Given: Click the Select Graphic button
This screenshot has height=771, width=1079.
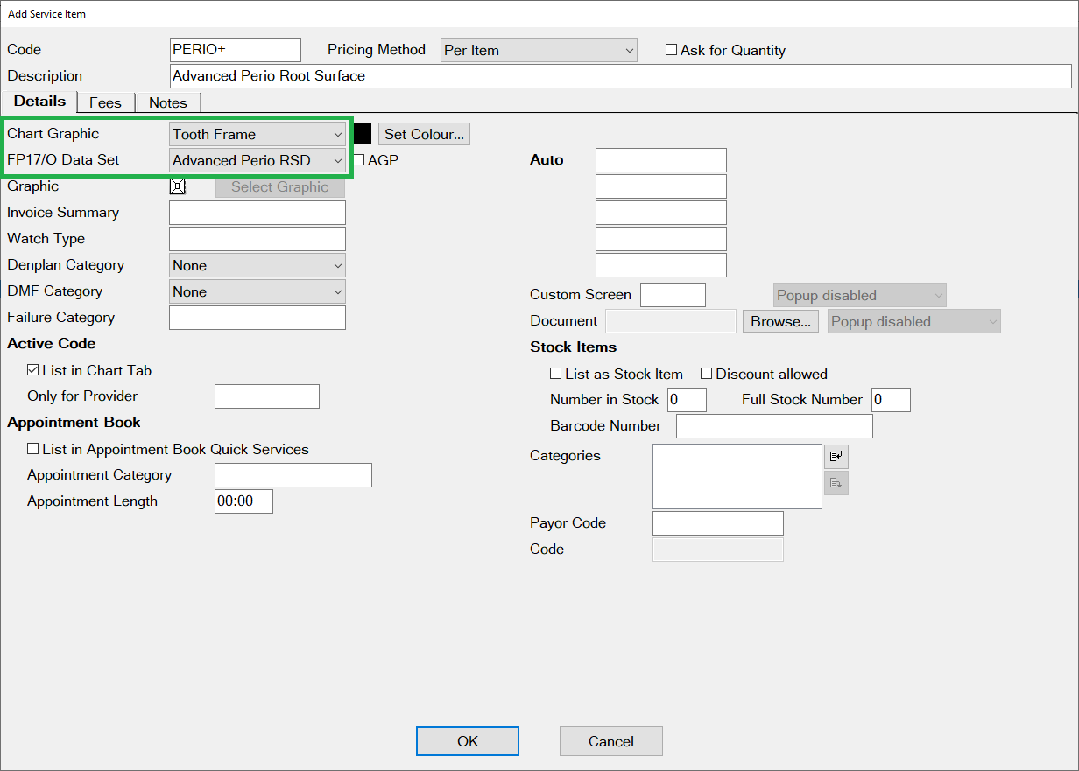Looking at the screenshot, I should pos(280,186).
